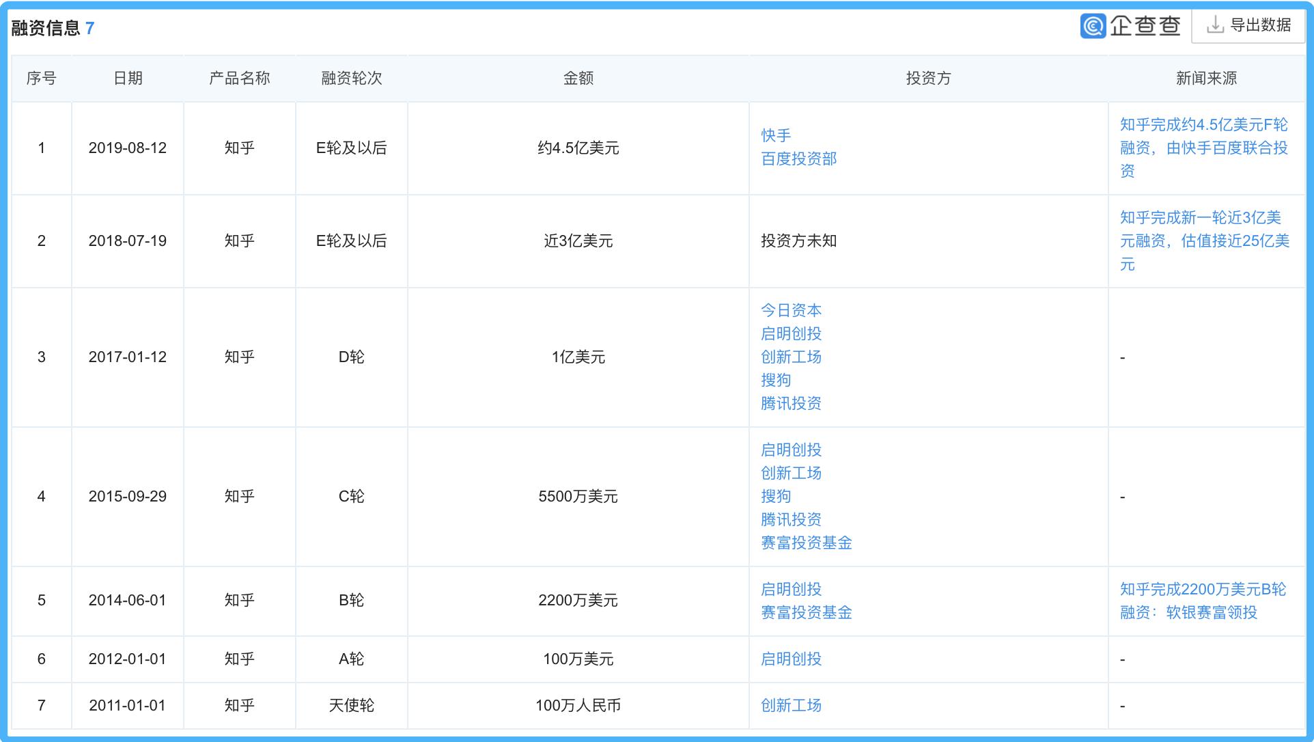Image resolution: width=1314 pixels, height=742 pixels.
Task: Click the amount 5500万美元
Action: coord(578,497)
